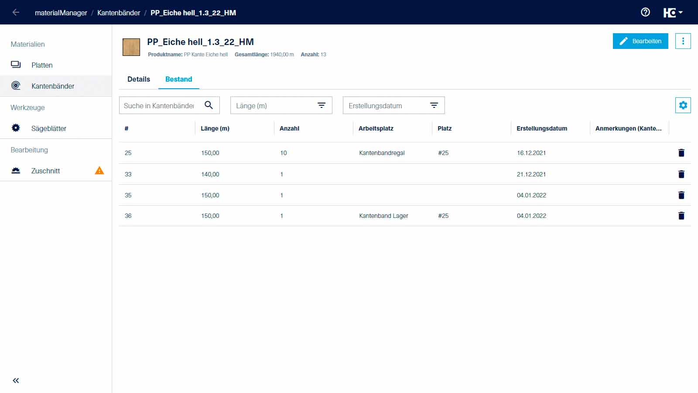The width and height of the screenshot is (698, 393).
Task: Click the Gesamtlänge 1940,00 m text
Action: tap(264, 55)
